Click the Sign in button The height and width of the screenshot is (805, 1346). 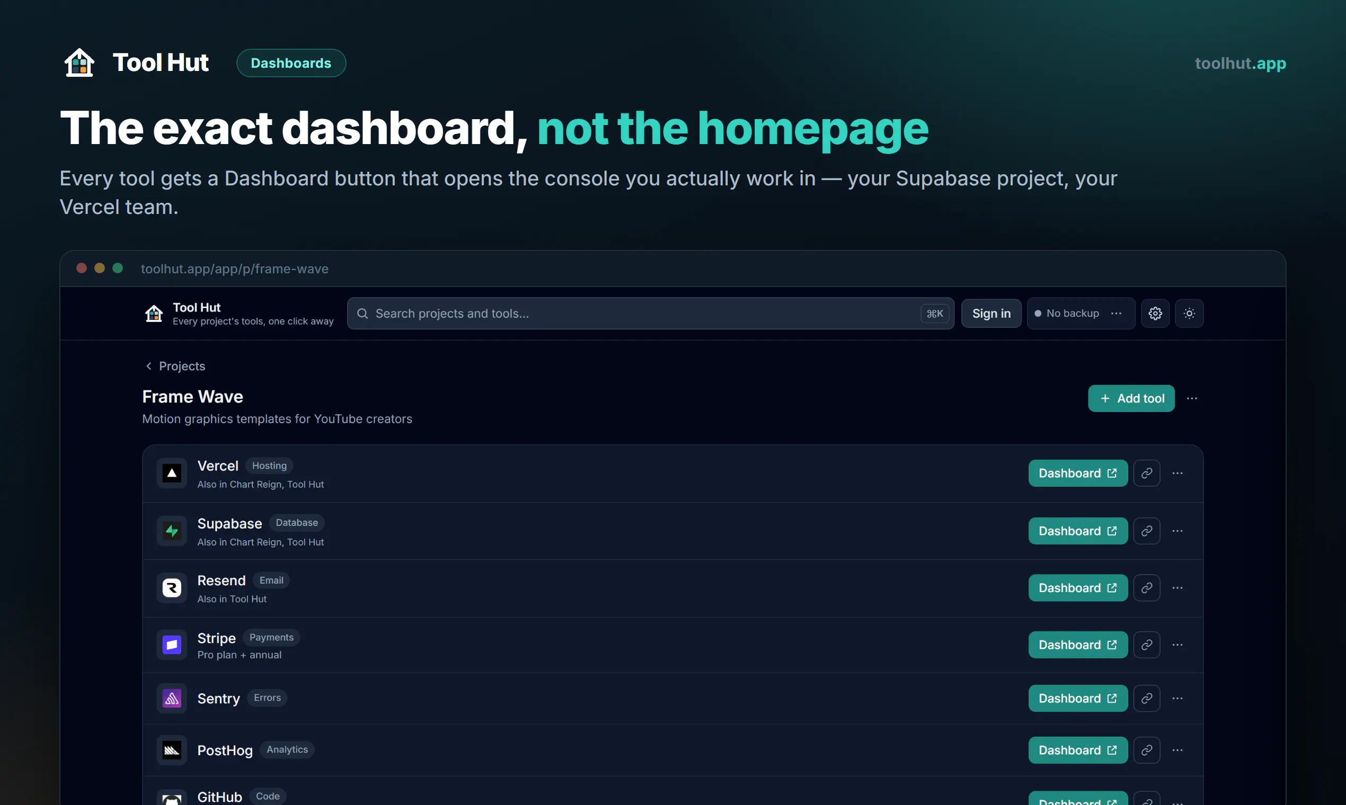991,313
